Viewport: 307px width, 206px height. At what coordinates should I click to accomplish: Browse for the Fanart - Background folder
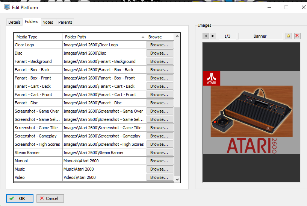160,61
